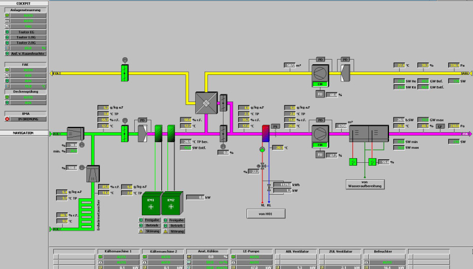Screen dimensions: 473x269
Task: Click the outdoor air filter on green duct
Action: pos(142,133)
